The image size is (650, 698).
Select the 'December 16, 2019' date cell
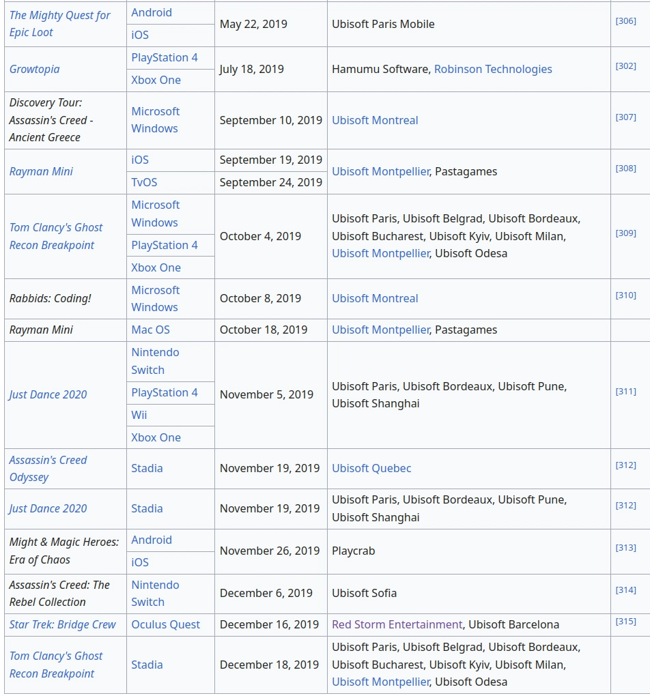[271, 624]
